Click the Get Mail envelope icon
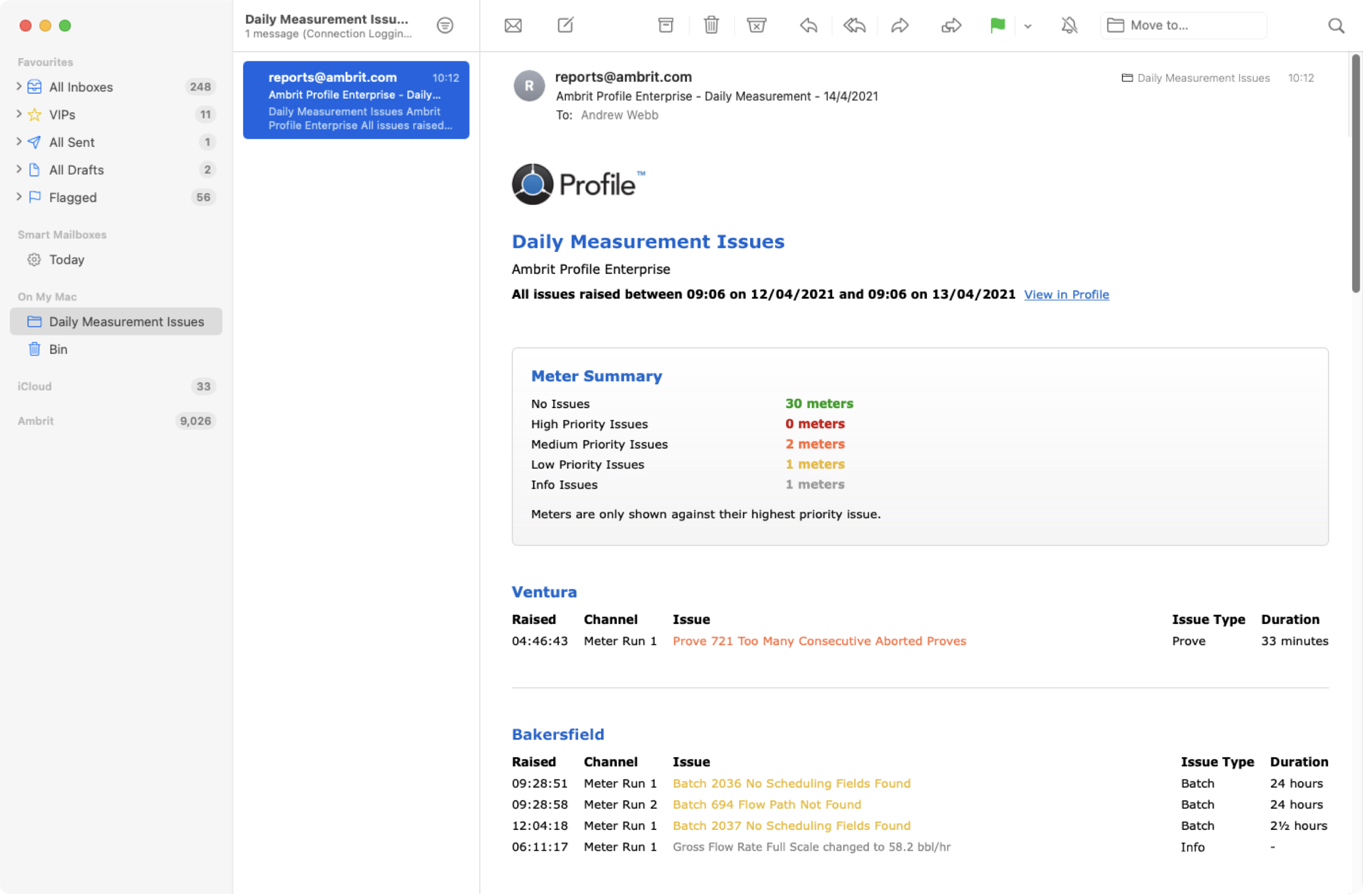This screenshot has width=1363, height=894. pos(513,25)
